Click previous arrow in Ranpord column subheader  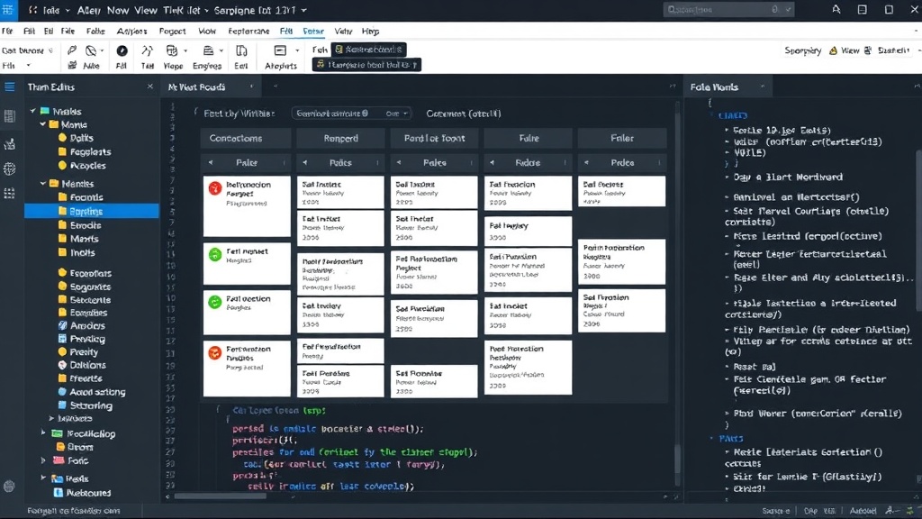pos(304,162)
